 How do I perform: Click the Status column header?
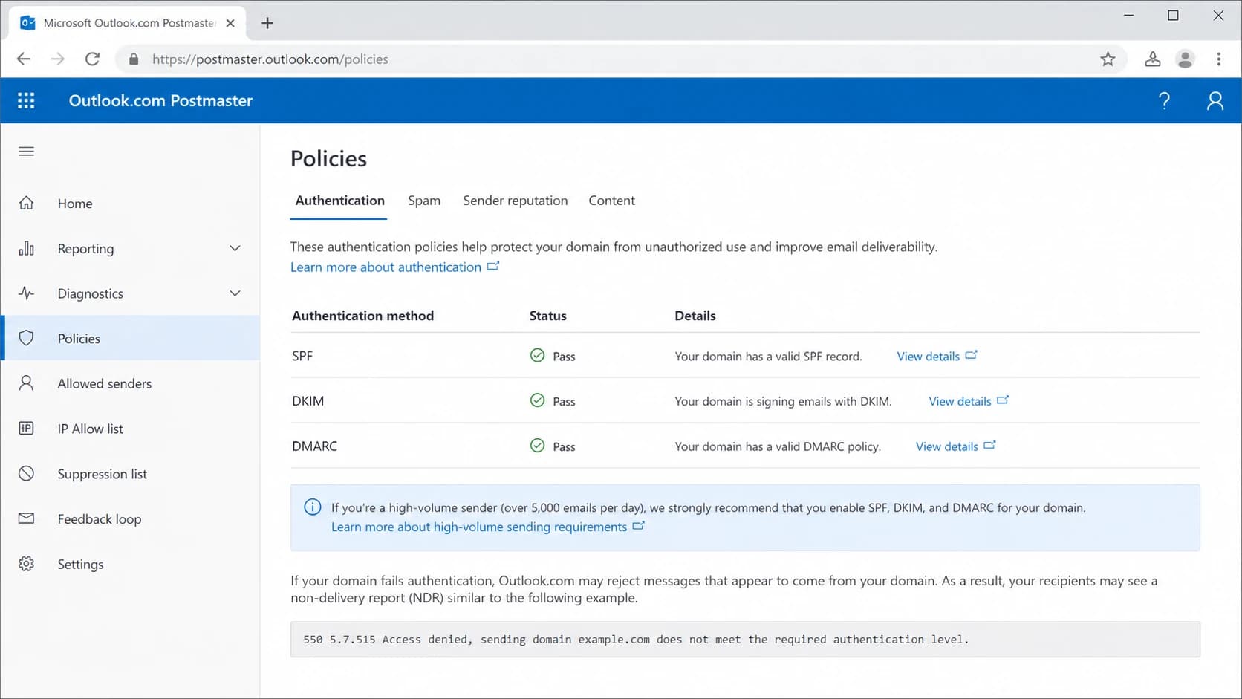[547, 316]
